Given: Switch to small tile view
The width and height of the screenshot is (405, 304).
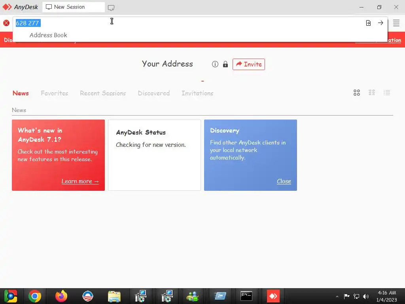Looking at the screenshot, I should [372, 93].
